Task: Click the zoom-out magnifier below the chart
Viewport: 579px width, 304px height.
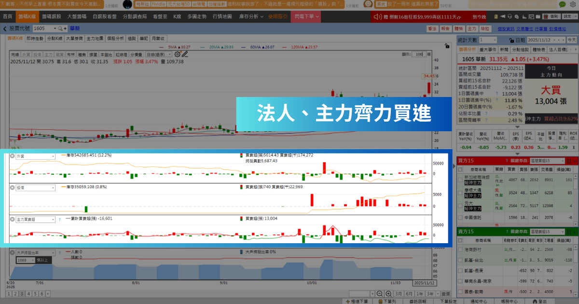Action: [x=380, y=293]
